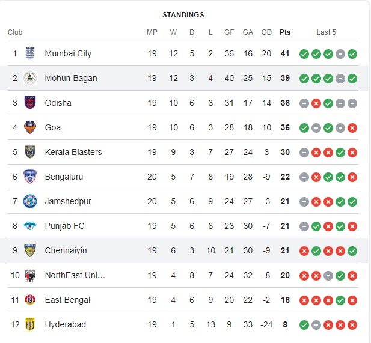Click the Mumbai City club crest
This screenshot has height=343, width=371.
[x=29, y=53]
